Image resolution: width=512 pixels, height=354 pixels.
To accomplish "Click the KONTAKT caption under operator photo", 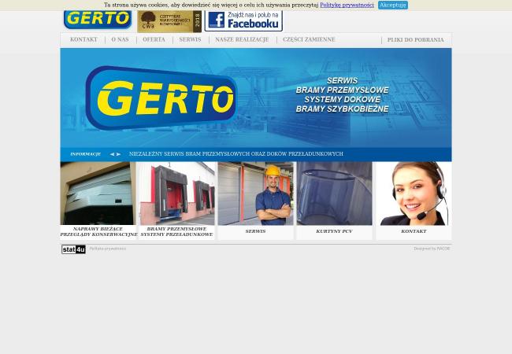I will 414,231.
